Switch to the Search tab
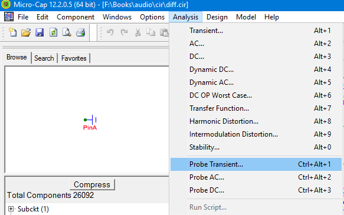 [x=44, y=58]
